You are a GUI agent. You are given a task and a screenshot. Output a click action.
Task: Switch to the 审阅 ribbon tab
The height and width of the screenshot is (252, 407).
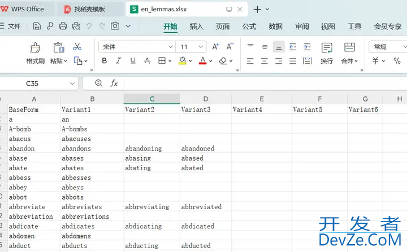tap(302, 26)
